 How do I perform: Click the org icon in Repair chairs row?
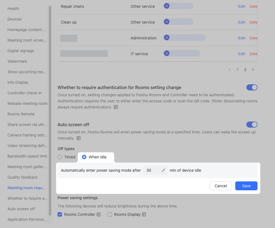167,6
